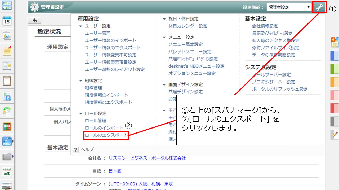Collapse the メニュー設定 section
The height and width of the screenshot is (190, 339).
164,37
